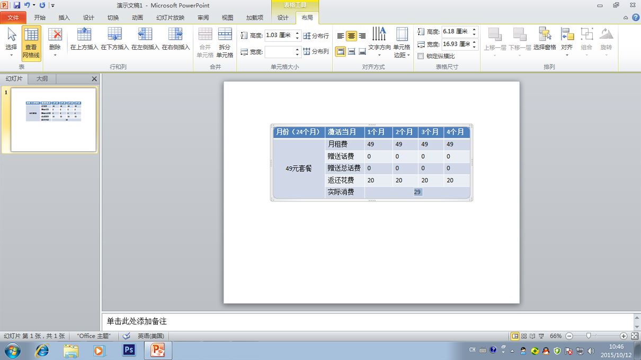Align cell text to the left
Viewport: 641px width, 360px height.
coord(341,36)
